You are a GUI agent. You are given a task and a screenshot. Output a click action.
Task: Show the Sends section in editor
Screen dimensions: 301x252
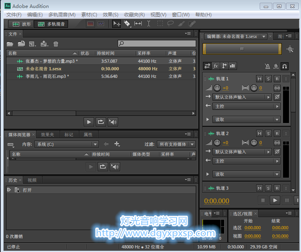pyautogui.click(x=224, y=66)
